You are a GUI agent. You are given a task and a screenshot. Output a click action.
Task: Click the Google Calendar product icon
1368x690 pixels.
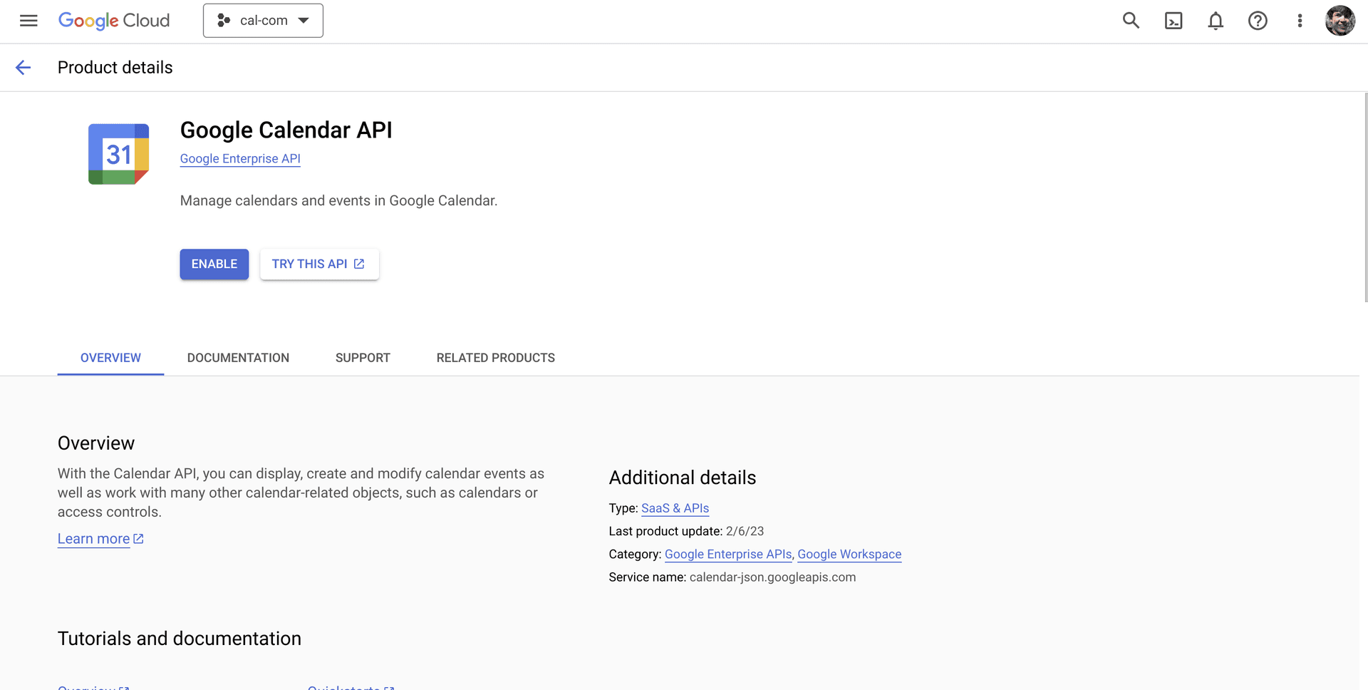coord(118,154)
